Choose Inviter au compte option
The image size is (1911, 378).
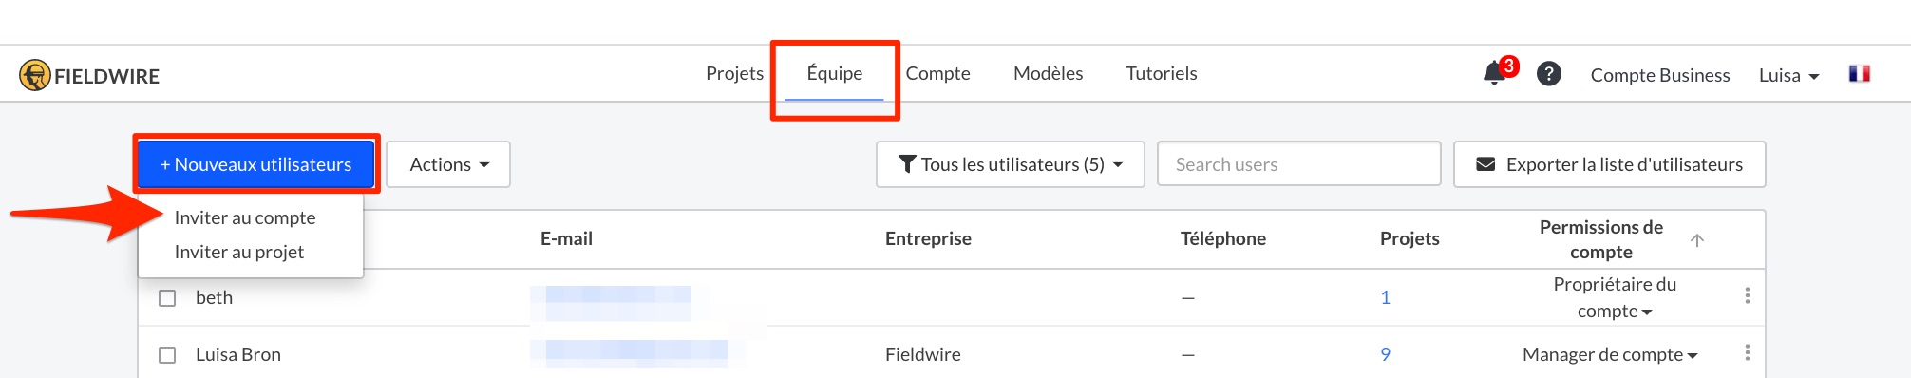245,217
